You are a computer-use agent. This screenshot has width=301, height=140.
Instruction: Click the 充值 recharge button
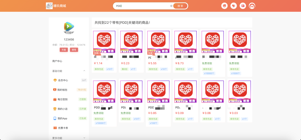(64, 50)
